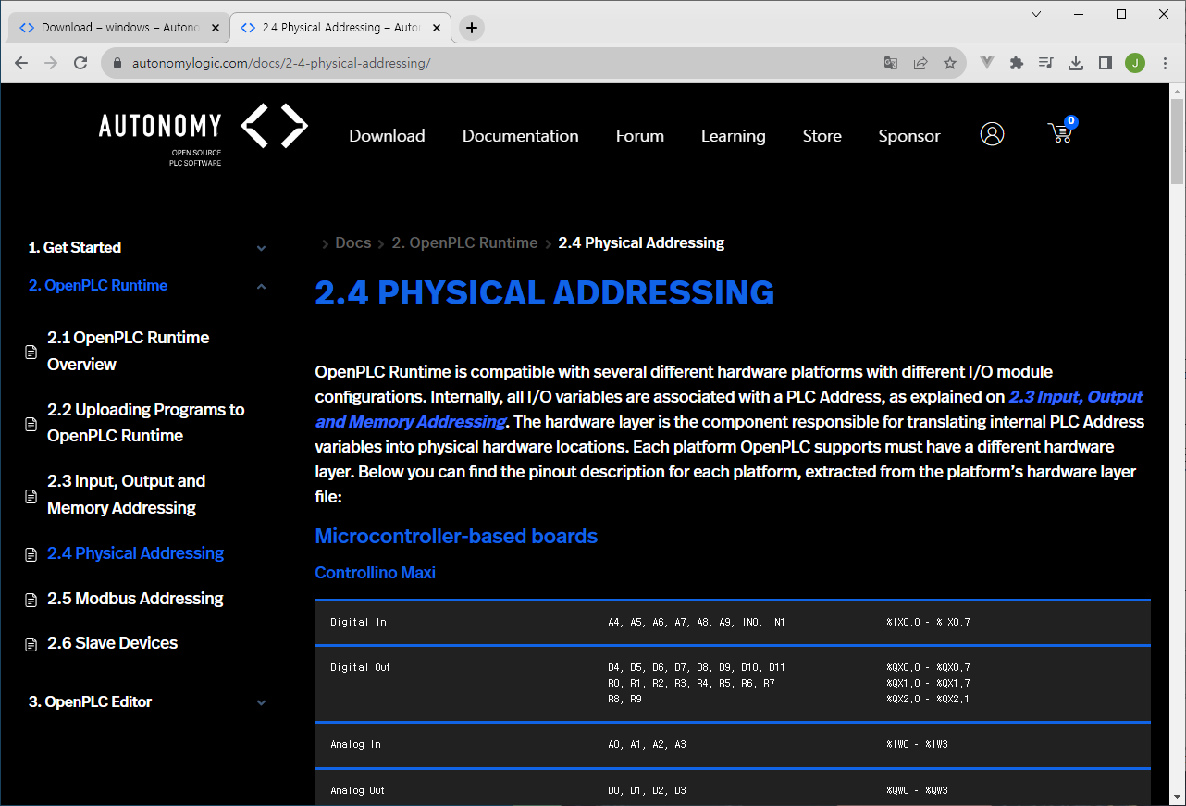Open 2.2 Uploading Programs to OpenPLC Runtime
Viewport: 1186px width, 806px height.
(146, 422)
